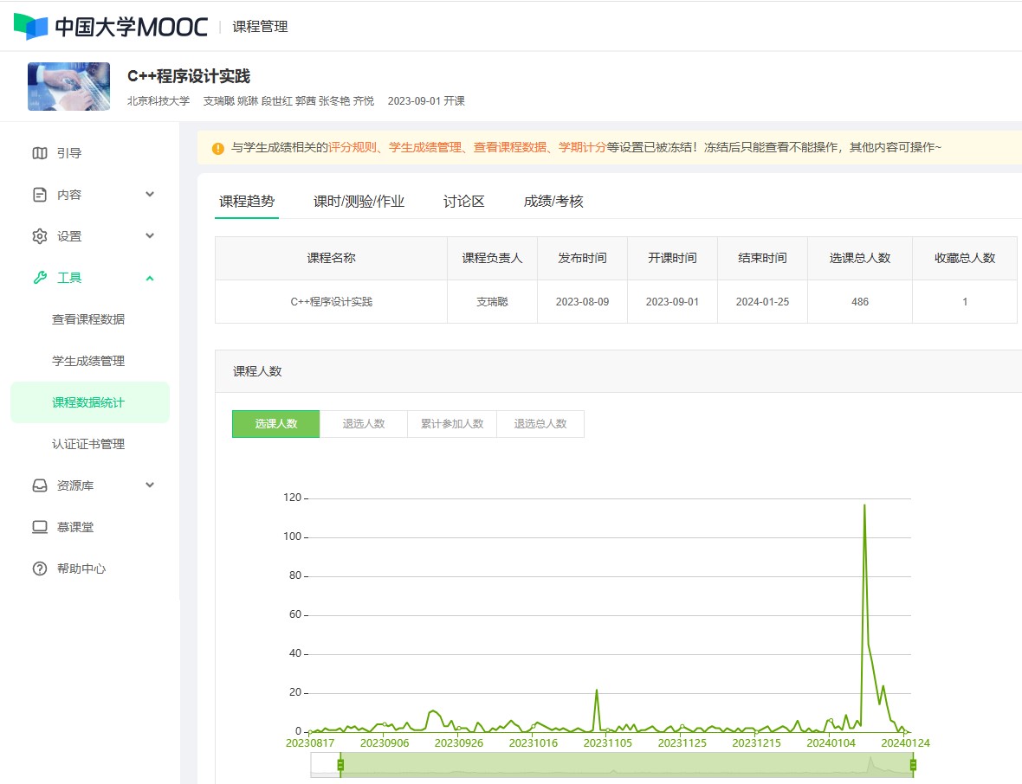Switch to the 课时/测验/作业 tab
The height and width of the screenshot is (784, 1022).
coord(359,202)
